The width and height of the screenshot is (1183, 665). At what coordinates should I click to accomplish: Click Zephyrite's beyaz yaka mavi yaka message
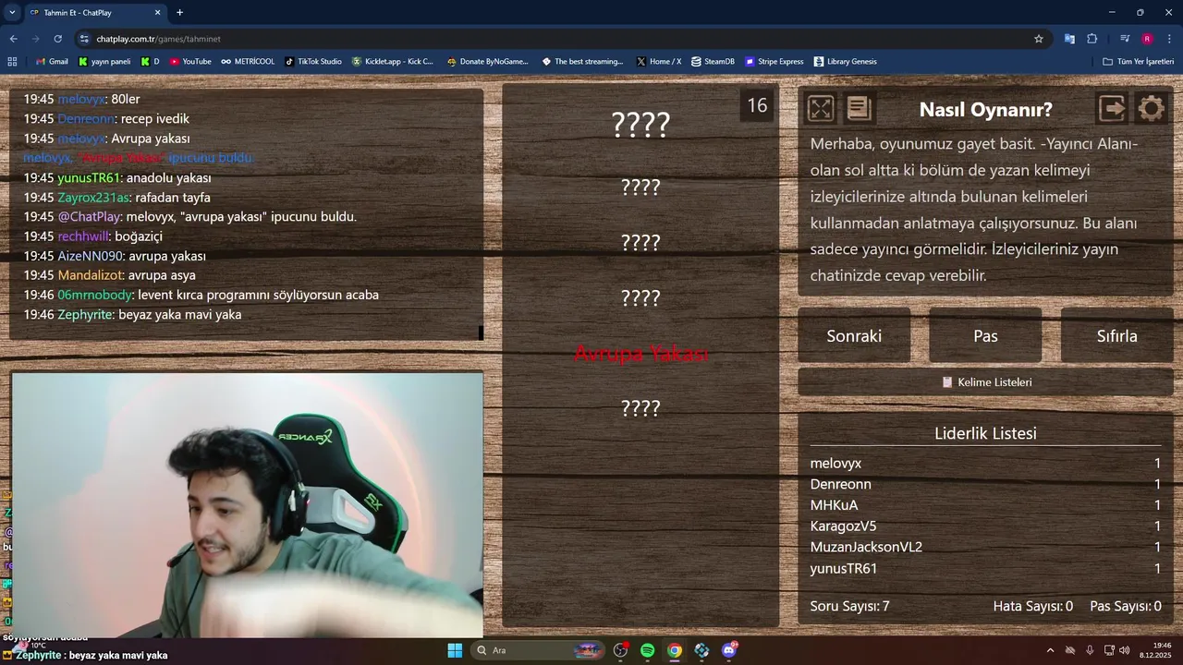pyautogui.click(x=132, y=314)
